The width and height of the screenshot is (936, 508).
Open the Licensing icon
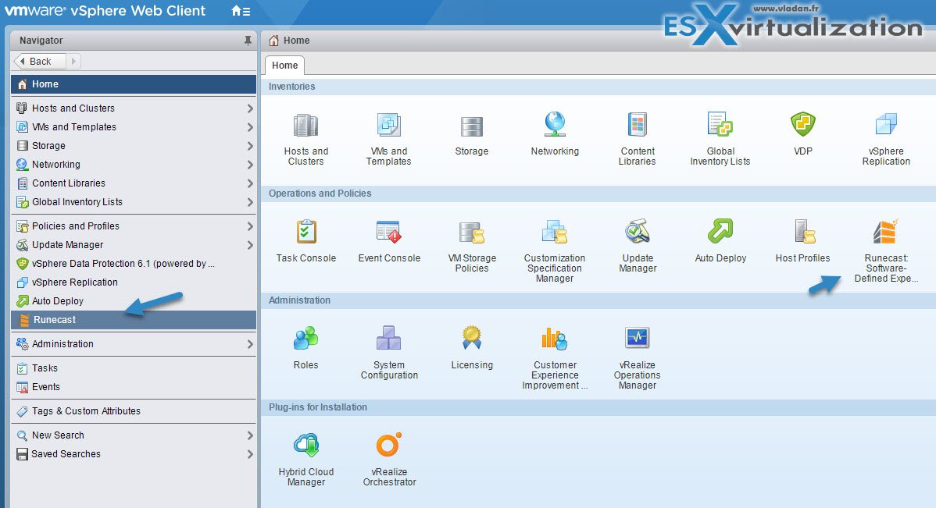coord(472,339)
